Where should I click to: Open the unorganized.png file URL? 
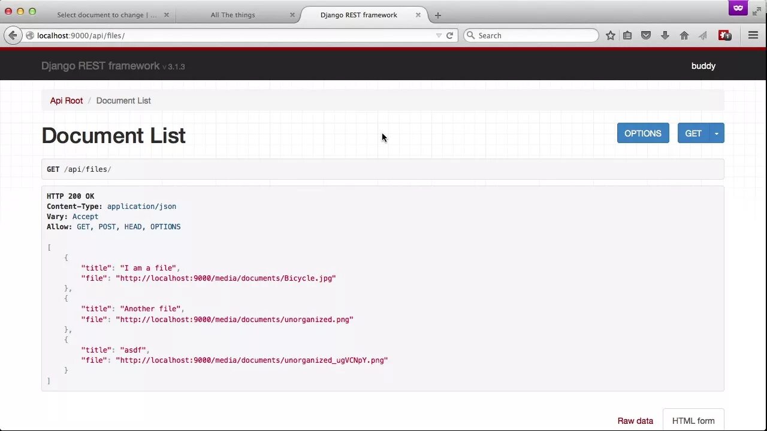coord(234,320)
